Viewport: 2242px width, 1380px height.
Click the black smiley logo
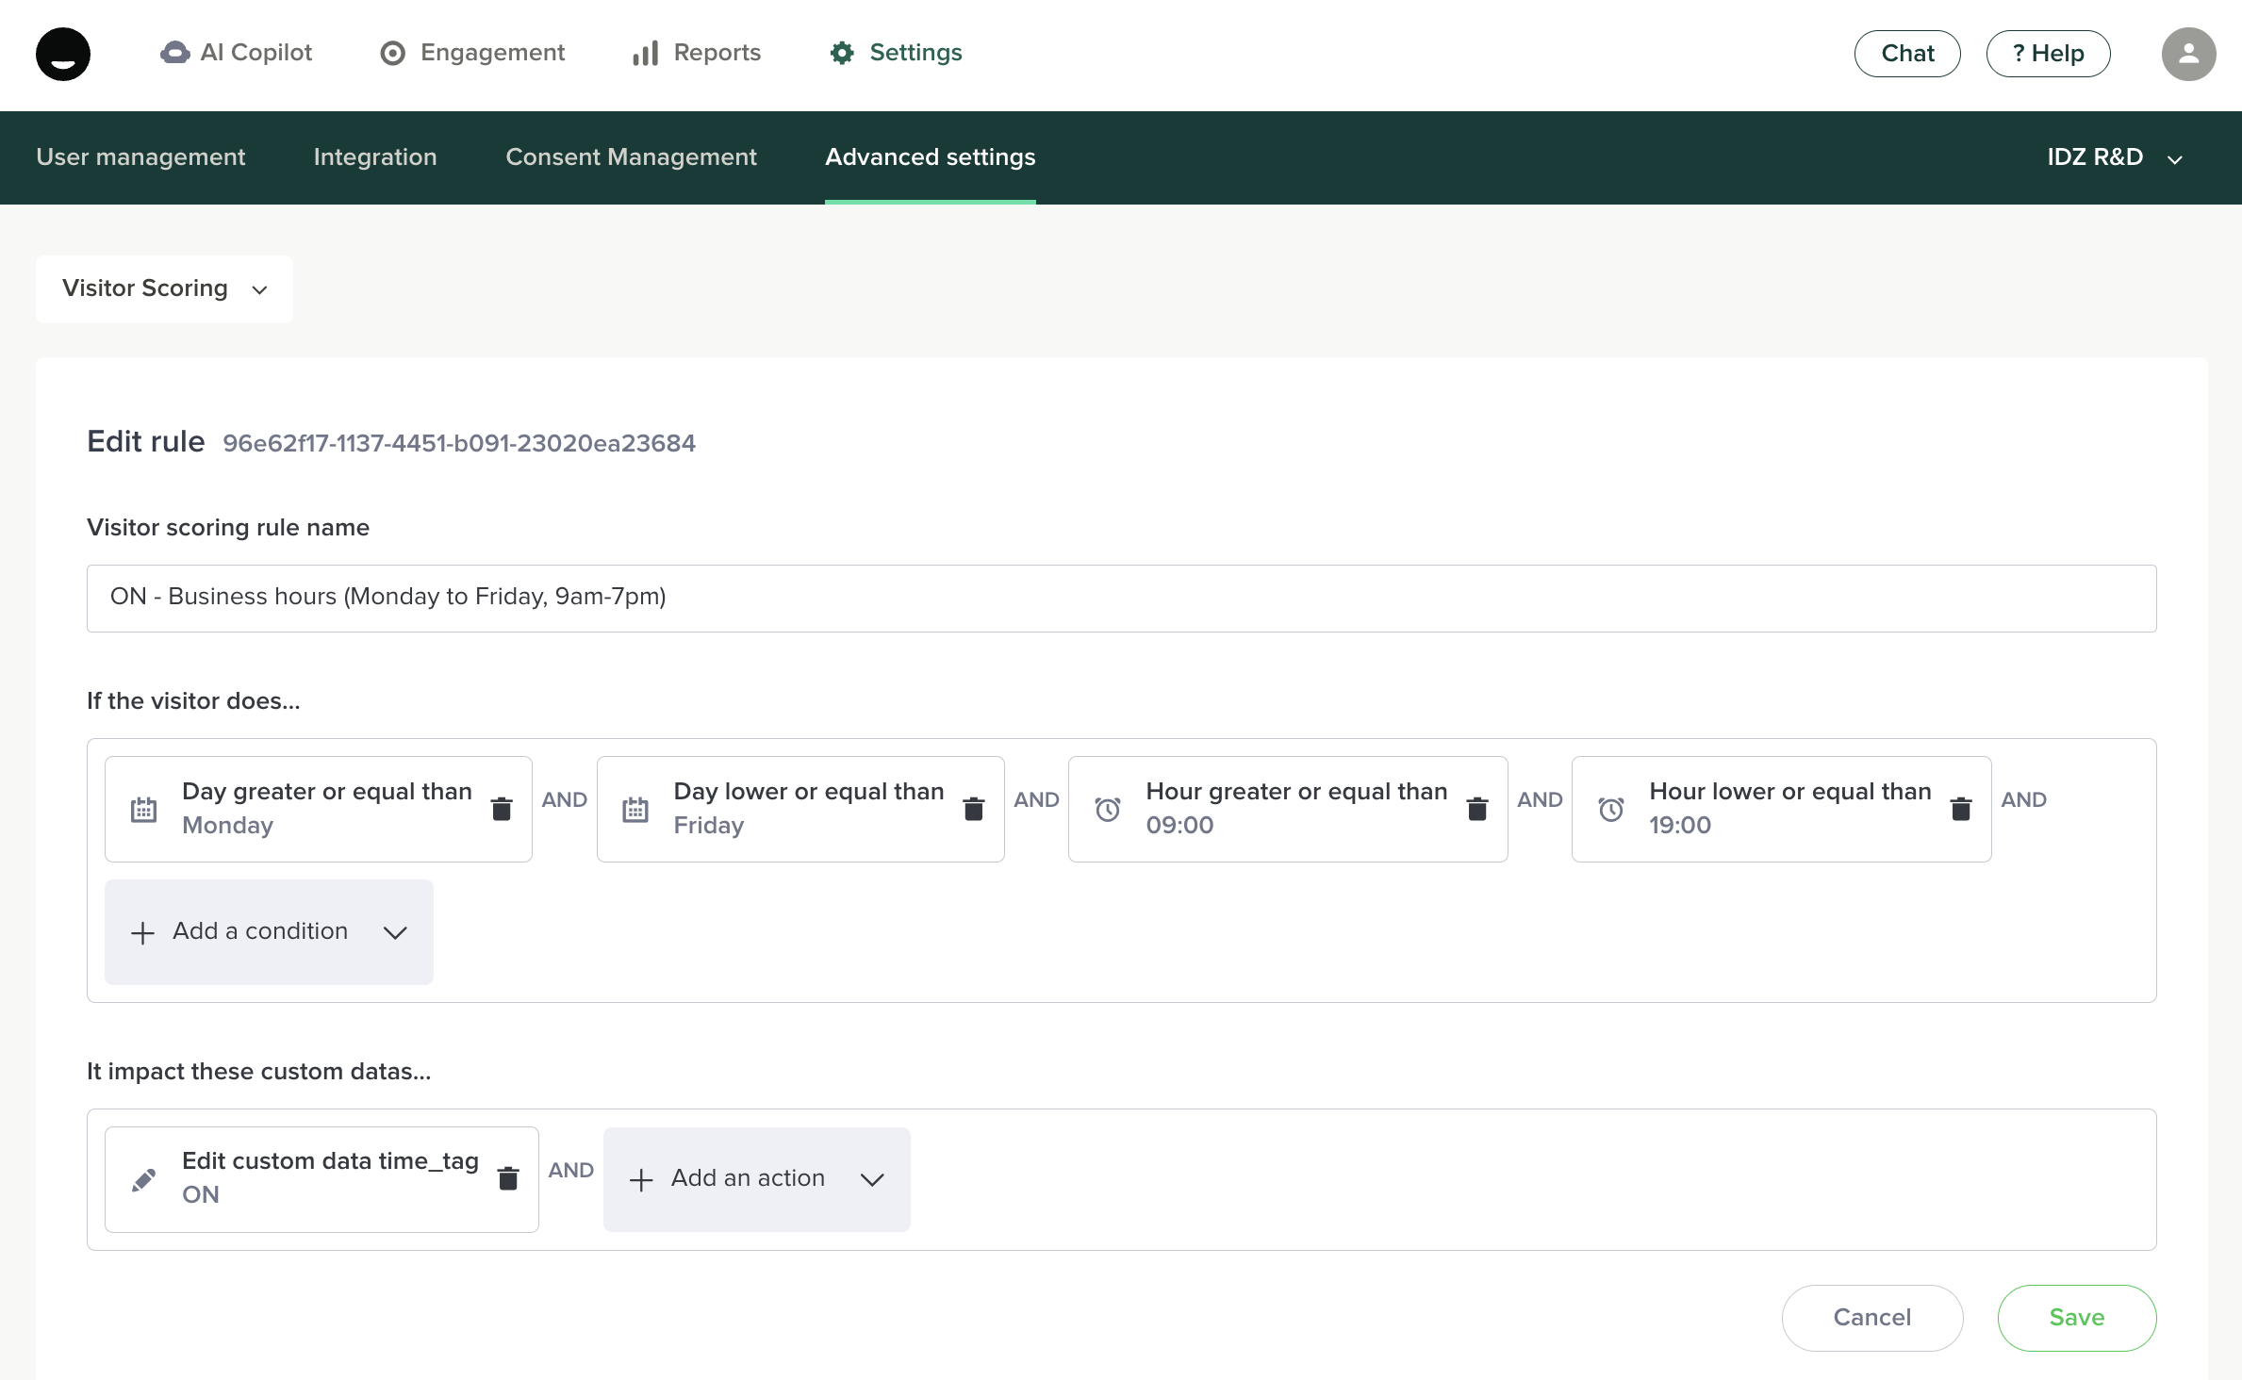click(x=63, y=54)
